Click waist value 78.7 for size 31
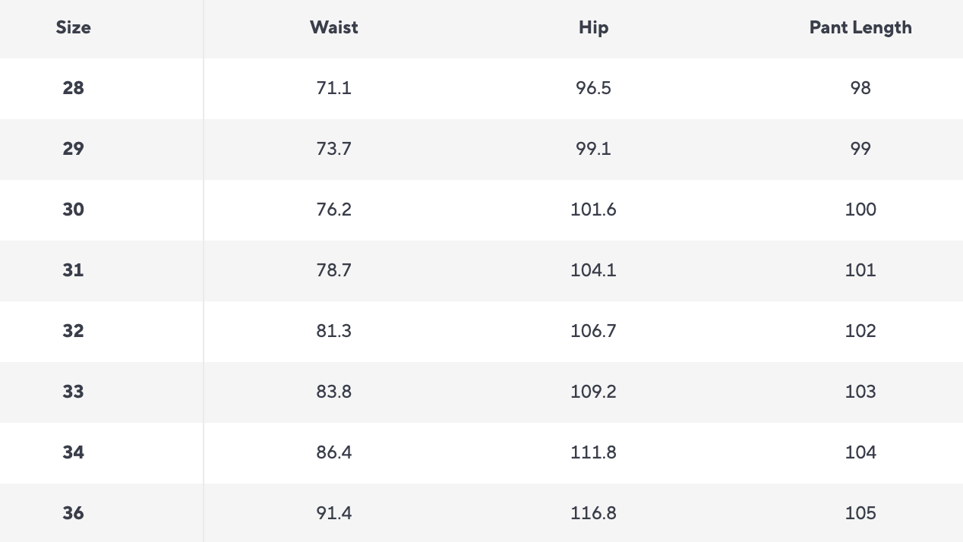963x542 pixels. [333, 270]
